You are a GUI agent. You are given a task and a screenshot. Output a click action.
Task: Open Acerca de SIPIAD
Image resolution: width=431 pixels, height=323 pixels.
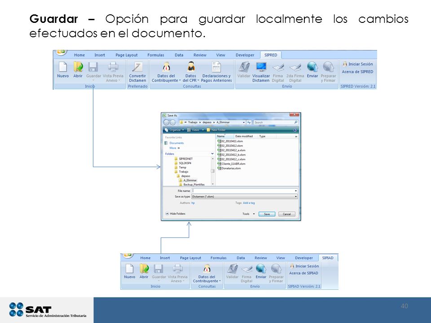tap(303, 273)
